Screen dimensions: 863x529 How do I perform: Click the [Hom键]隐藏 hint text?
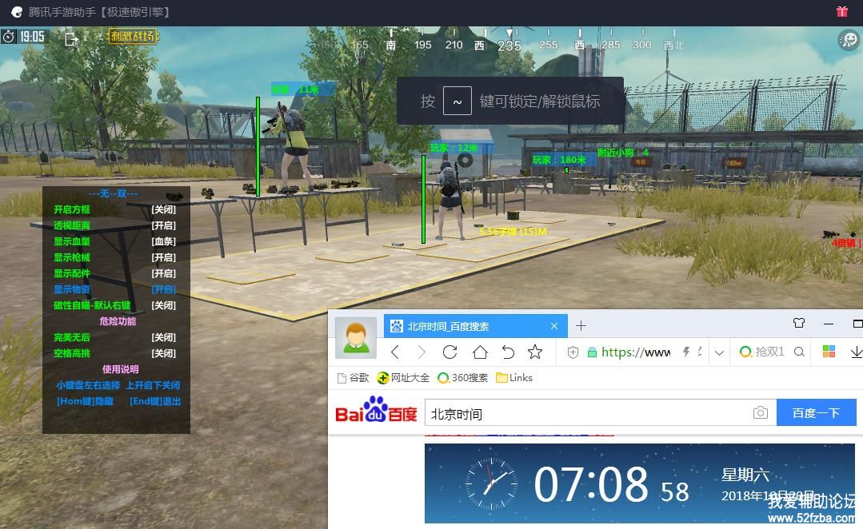[85, 401]
